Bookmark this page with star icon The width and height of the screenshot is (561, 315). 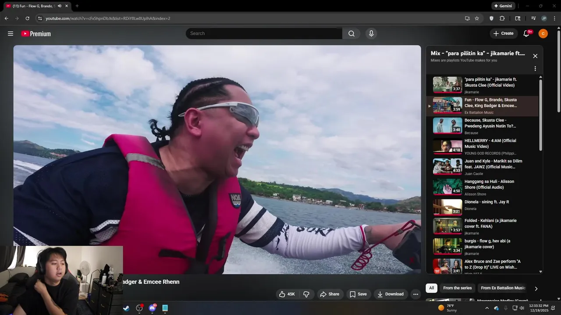[477, 18]
